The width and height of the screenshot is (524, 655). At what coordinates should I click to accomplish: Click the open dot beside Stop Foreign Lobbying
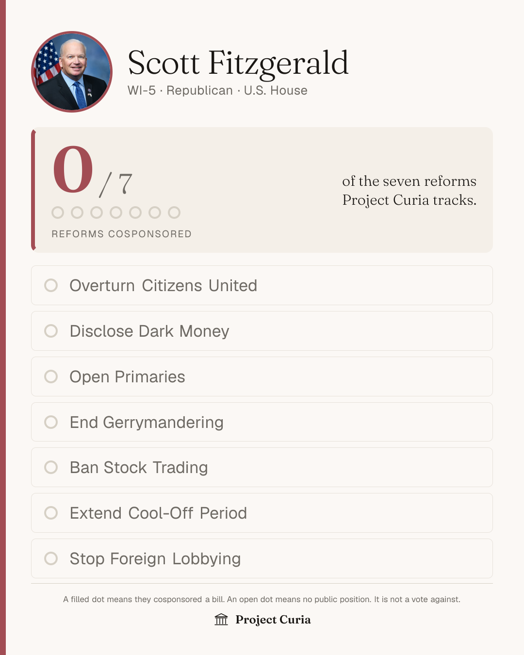[51, 558]
